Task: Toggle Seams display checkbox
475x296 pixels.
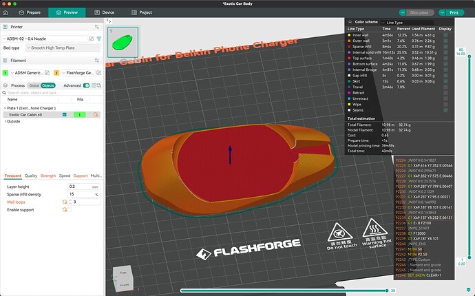Action: (x=445, y=110)
